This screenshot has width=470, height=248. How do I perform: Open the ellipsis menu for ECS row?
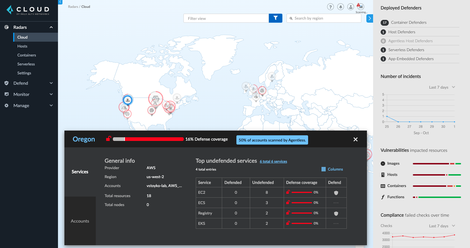[x=336, y=203]
